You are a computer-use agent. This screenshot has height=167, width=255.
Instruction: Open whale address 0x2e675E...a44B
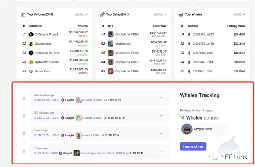point(203,44)
